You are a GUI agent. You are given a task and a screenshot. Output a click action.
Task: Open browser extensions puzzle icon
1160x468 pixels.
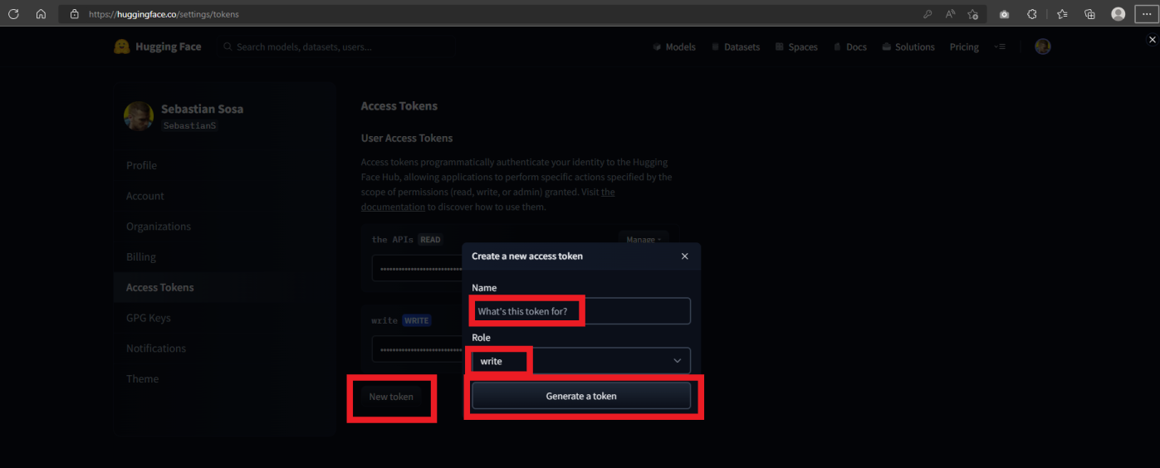click(x=1032, y=14)
